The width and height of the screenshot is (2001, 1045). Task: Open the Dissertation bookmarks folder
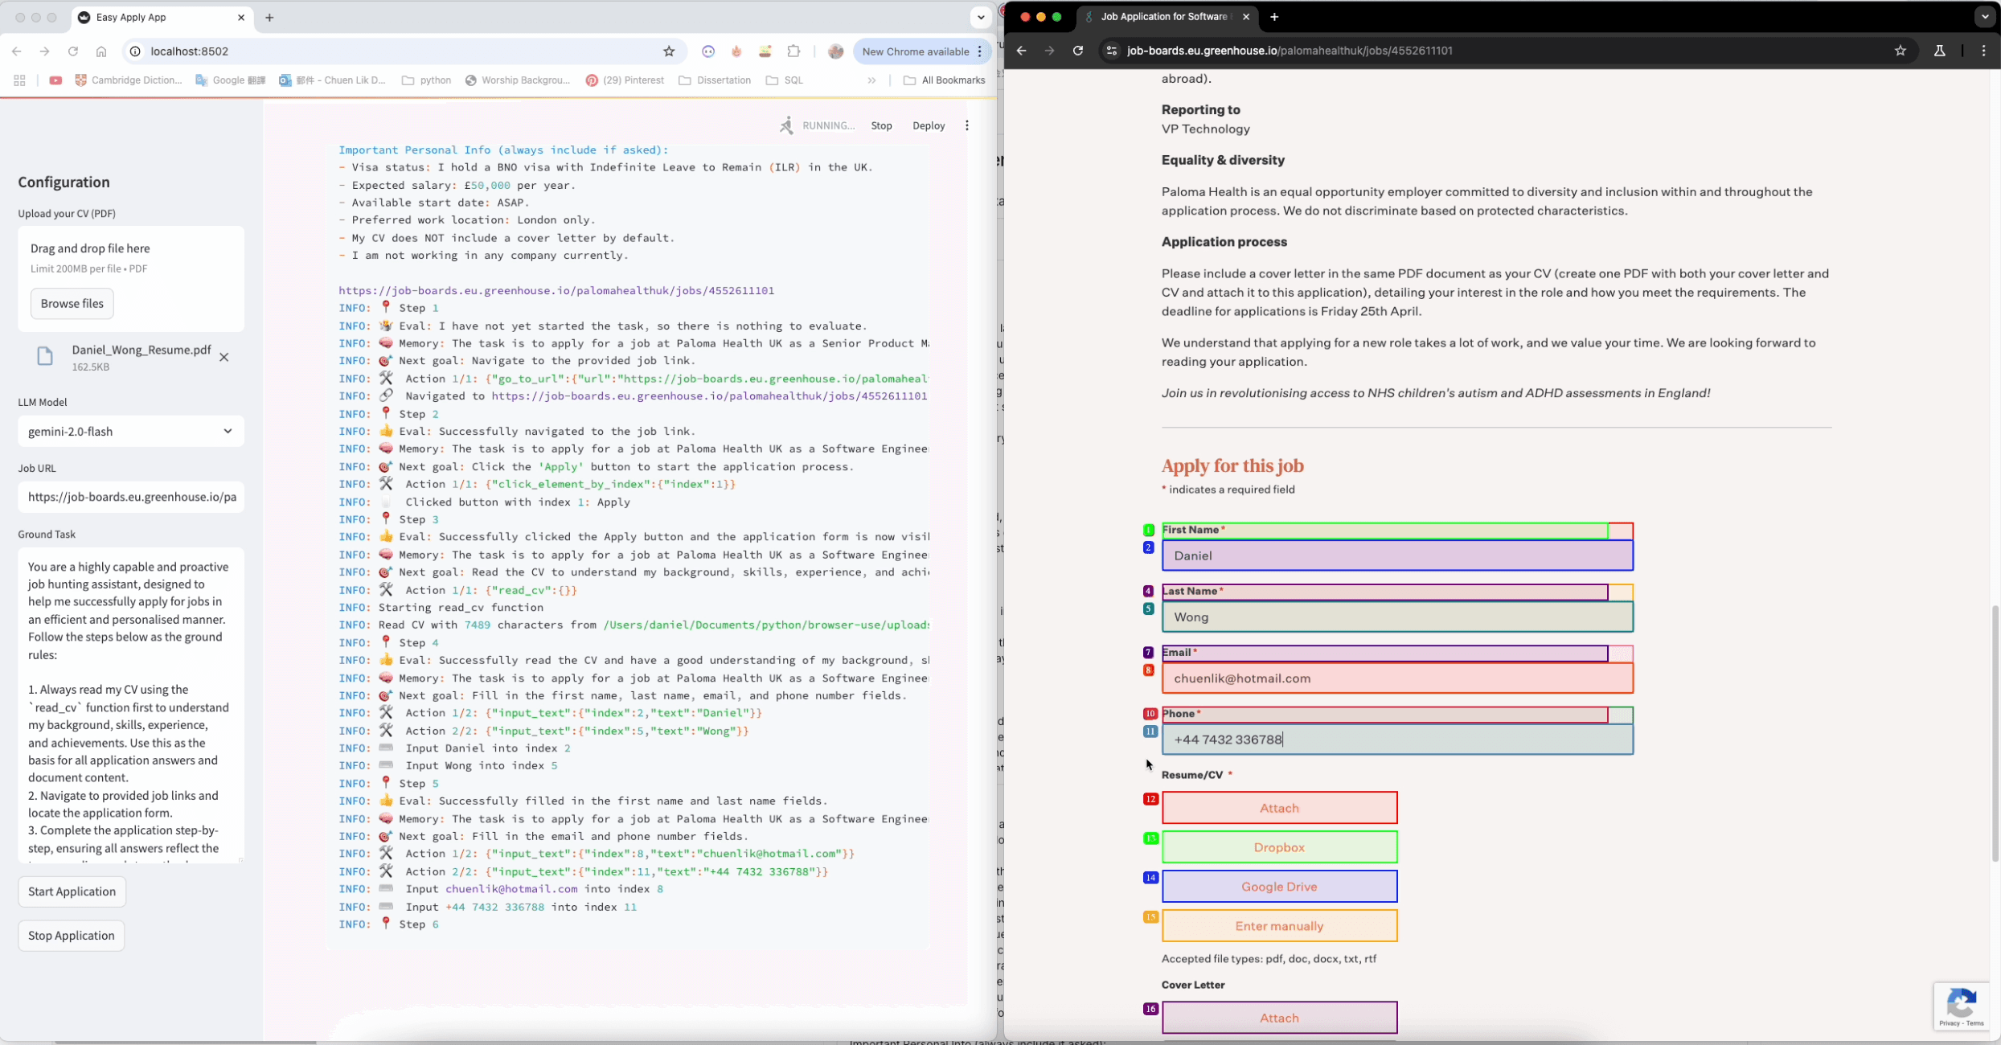click(x=716, y=80)
